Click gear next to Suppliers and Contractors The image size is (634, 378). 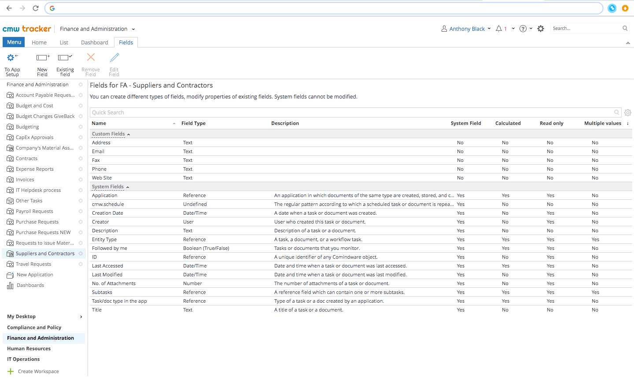[x=81, y=253]
